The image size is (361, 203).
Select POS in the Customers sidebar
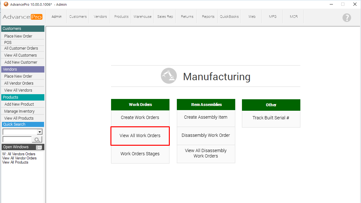(8, 42)
